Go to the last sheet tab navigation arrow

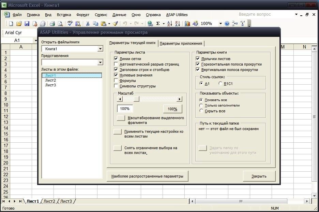20,201
